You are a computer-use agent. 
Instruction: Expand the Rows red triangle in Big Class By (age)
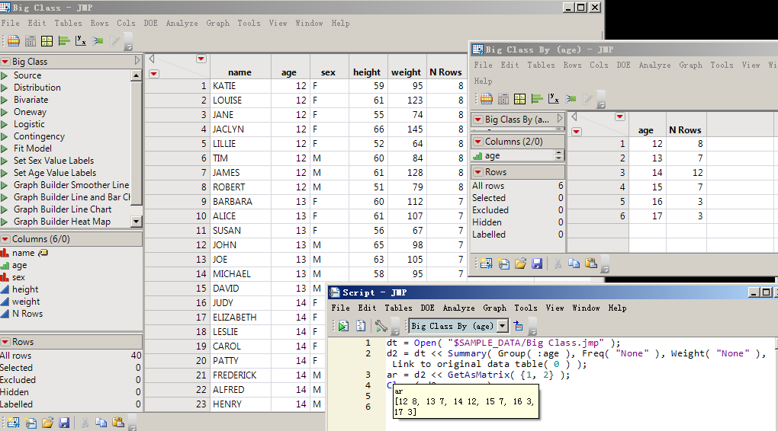coord(477,172)
